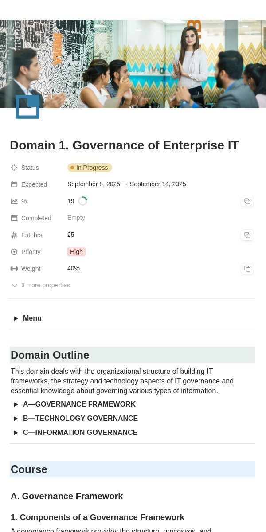
Task: Click the Empty Completed date field
Action: click(x=76, y=218)
